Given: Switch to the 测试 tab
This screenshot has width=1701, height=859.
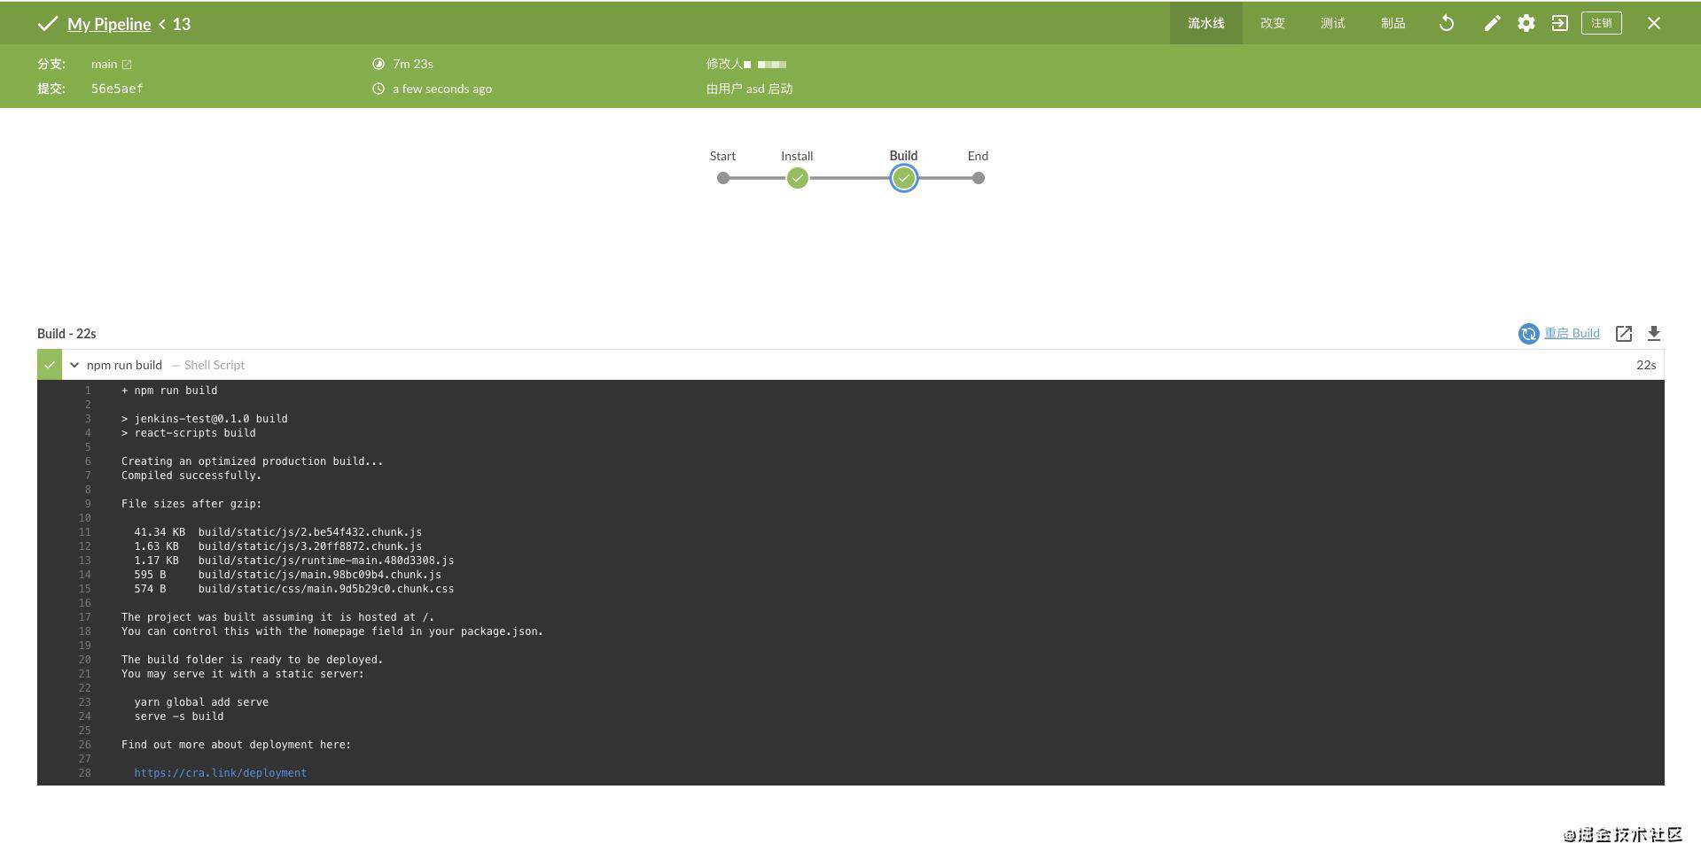Looking at the screenshot, I should [1332, 23].
